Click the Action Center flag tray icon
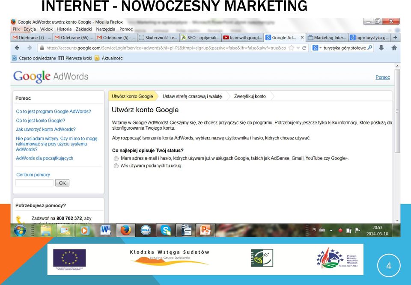The image size is (411, 285). pyautogui.click(x=357, y=230)
